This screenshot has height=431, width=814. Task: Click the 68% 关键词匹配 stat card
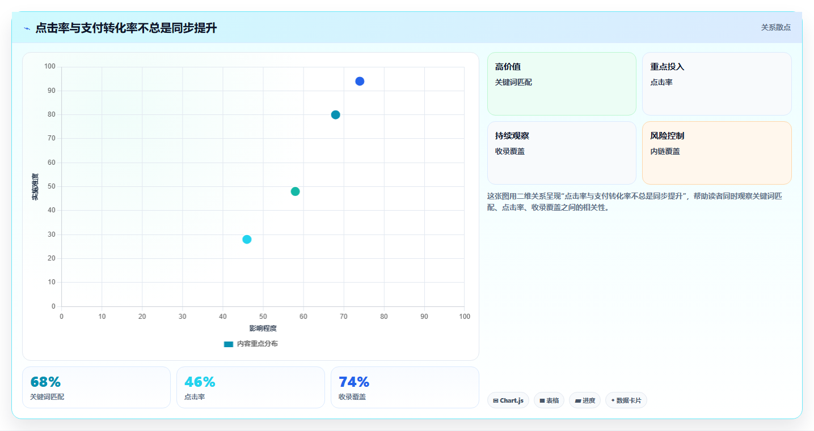(x=96, y=387)
